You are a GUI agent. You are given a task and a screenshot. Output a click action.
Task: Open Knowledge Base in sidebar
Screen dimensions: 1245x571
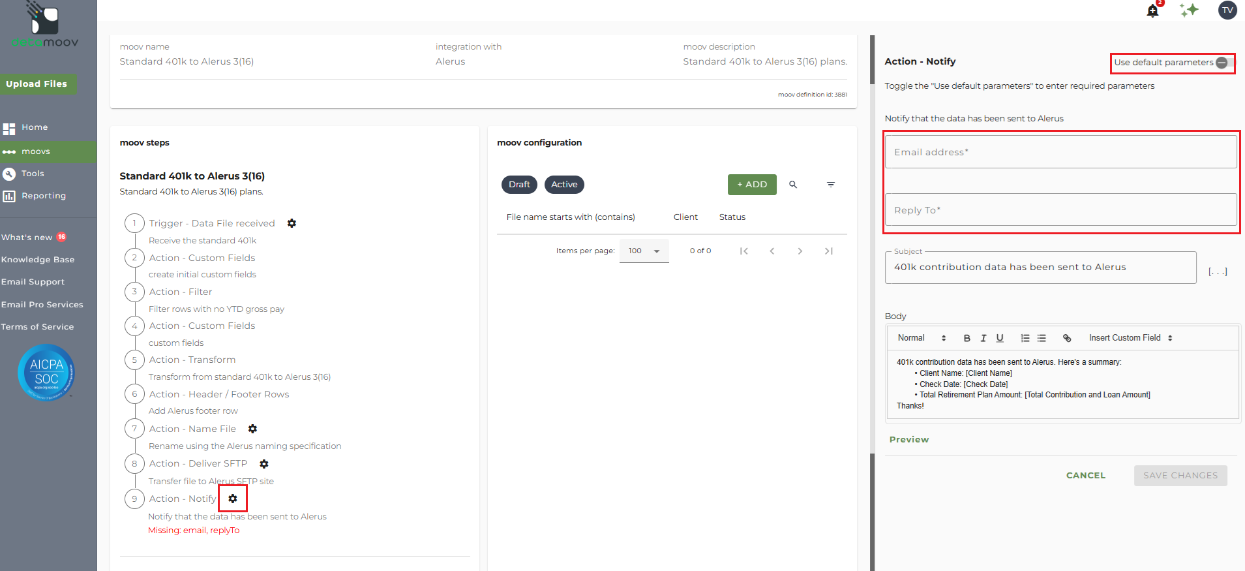[x=38, y=260]
